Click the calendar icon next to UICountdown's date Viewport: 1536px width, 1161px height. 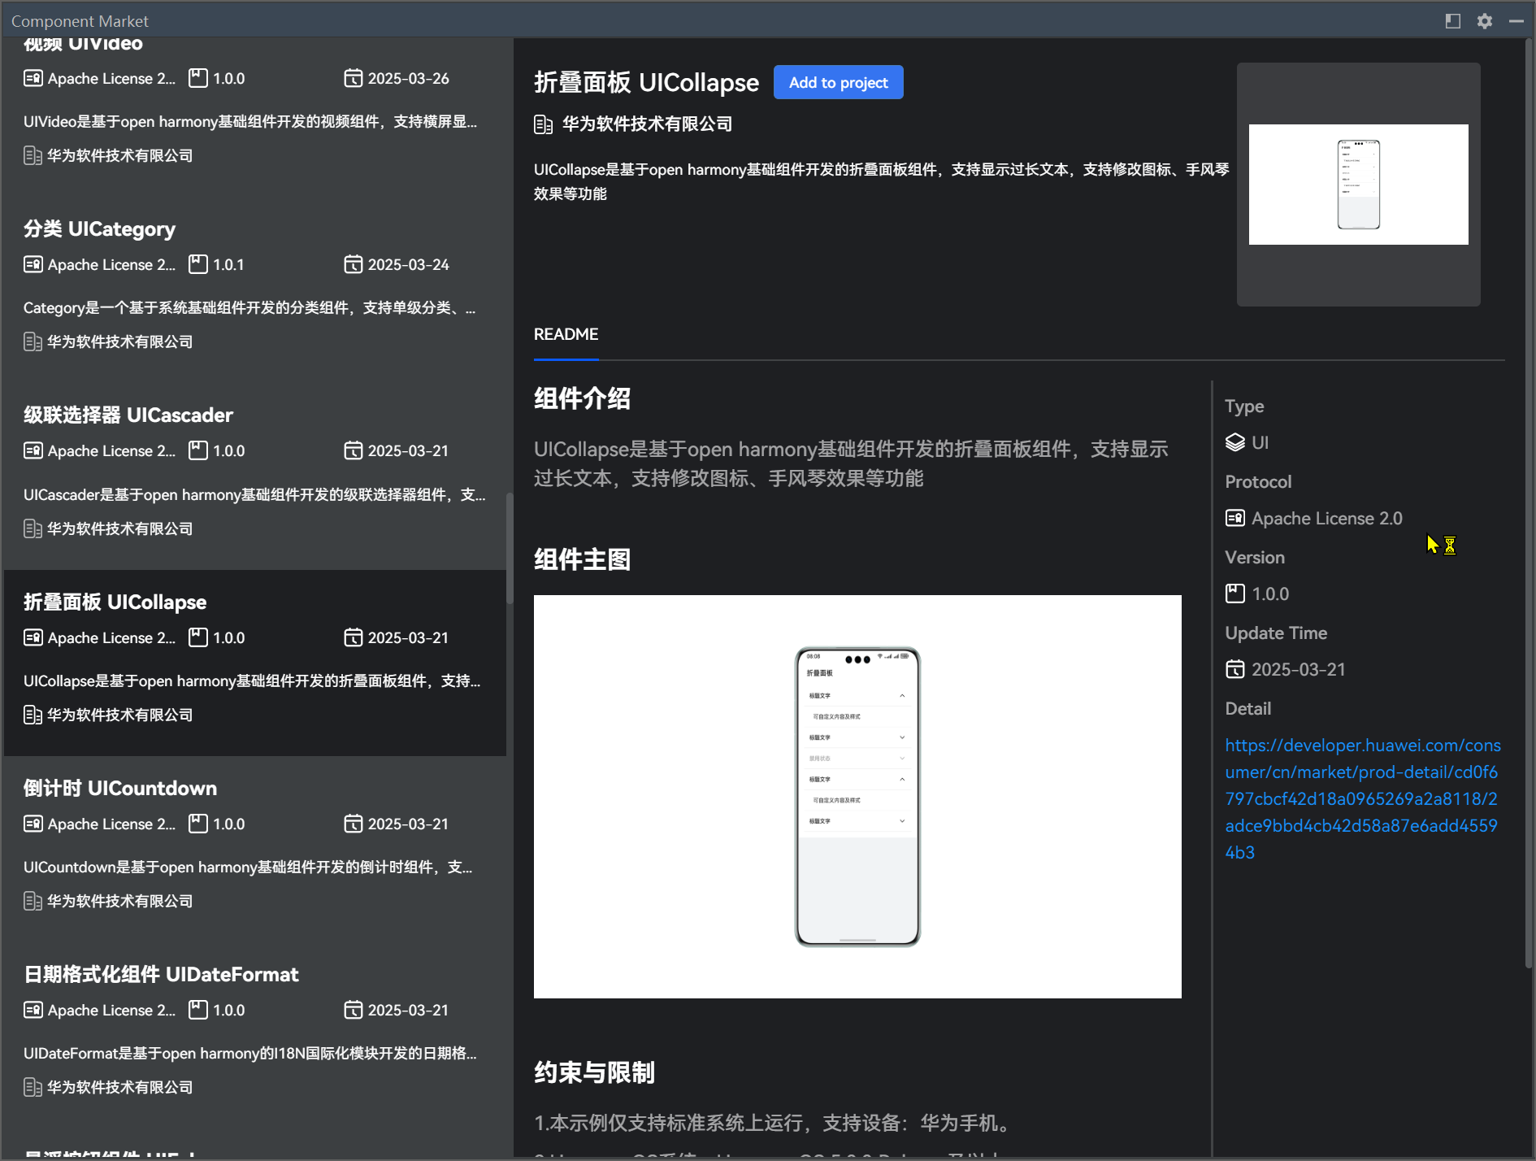pyautogui.click(x=354, y=824)
